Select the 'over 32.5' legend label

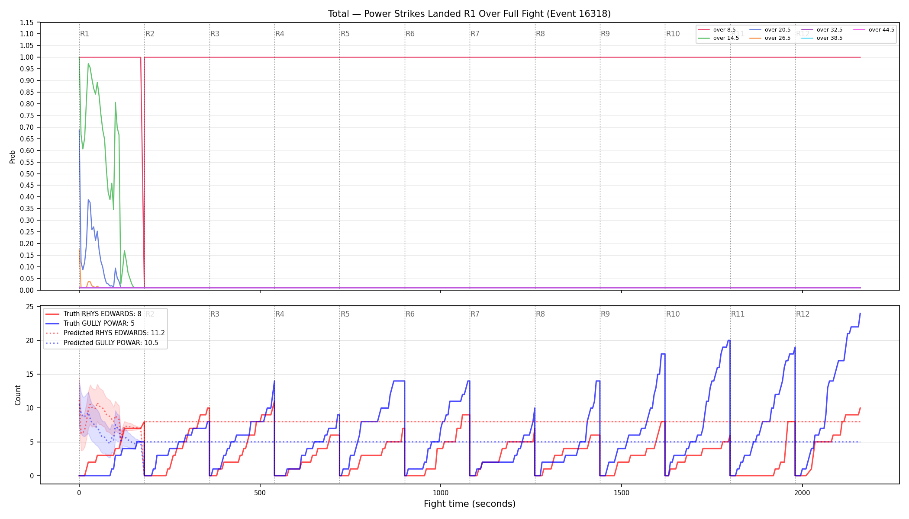(829, 30)
